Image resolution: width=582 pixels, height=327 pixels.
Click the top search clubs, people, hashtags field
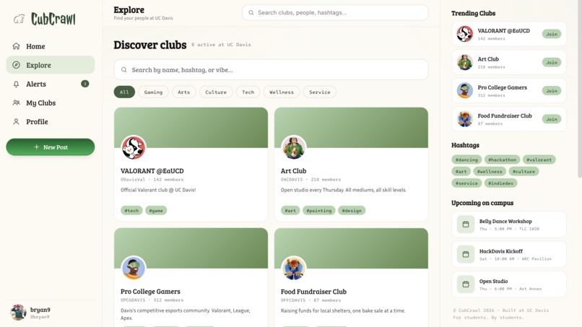[x=335, y=12]
